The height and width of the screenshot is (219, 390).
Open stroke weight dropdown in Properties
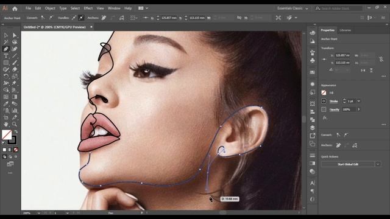pyautogui.click(x=359, y=101)
